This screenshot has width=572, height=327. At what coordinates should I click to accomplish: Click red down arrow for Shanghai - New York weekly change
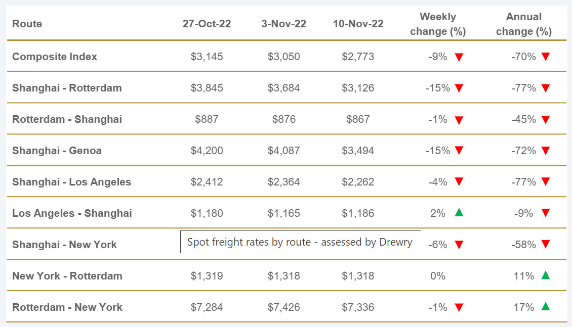[x=459, y=245]
